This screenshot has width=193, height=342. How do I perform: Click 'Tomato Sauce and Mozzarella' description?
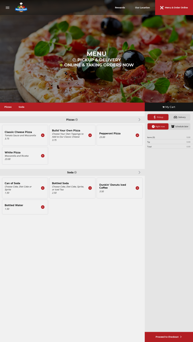coord(20,136)
